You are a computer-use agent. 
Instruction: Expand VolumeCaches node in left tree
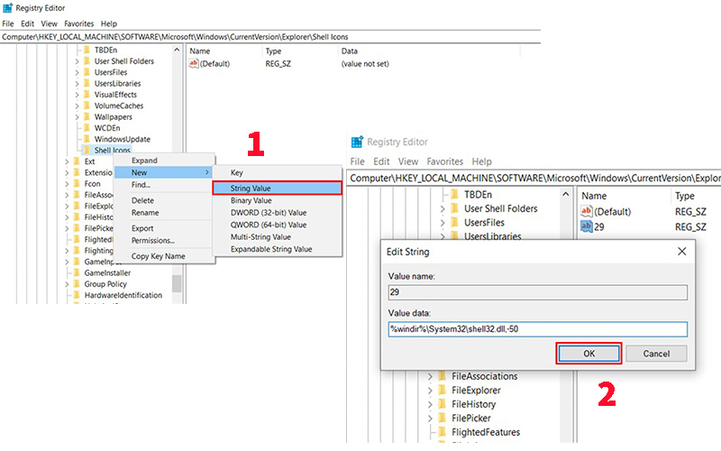(x=77, y=106)
